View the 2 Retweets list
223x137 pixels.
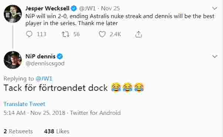tap(18, 131)
